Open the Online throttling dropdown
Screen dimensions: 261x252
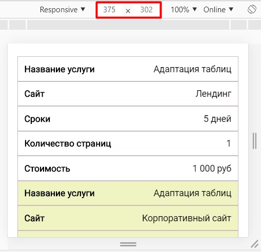coord(218,10)
